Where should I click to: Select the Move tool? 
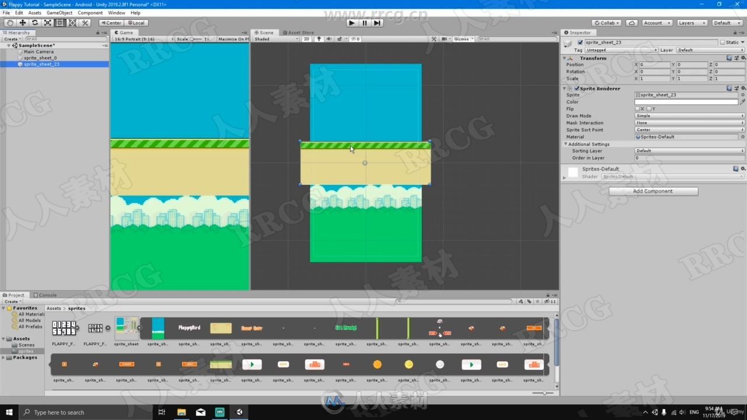click(x=22, y=23)
